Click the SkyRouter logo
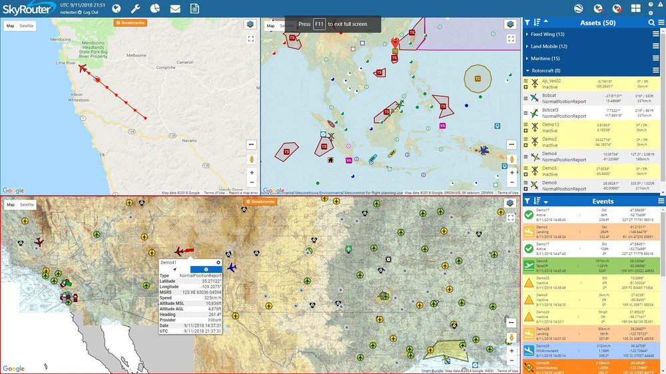Screen dimensions: 666x374 point(29,9)
